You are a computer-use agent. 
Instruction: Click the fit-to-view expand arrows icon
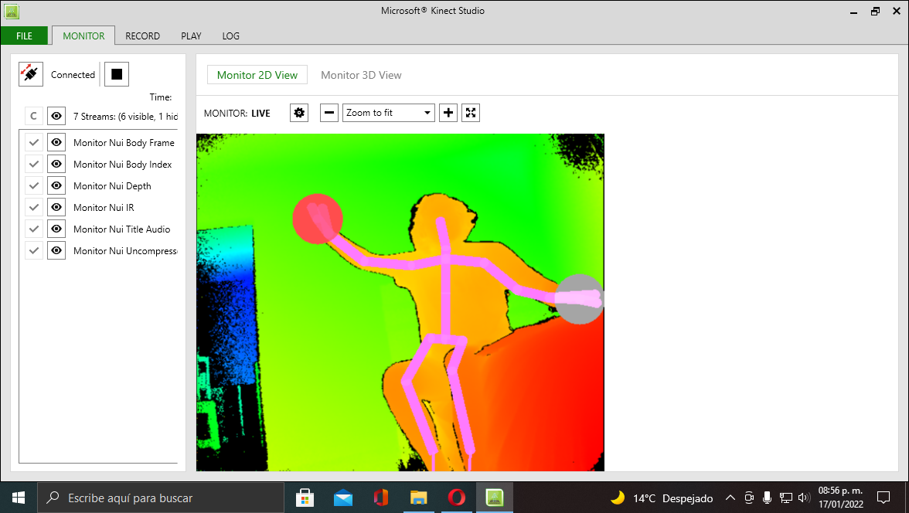point(471,113)
